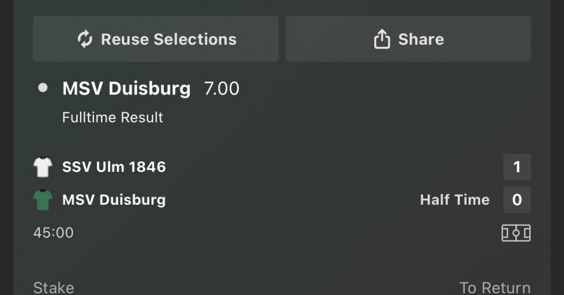Image resolution: width=564 pixels, height=295 pixels.
Task: Click the Stake label
Action: coord(53,287)
